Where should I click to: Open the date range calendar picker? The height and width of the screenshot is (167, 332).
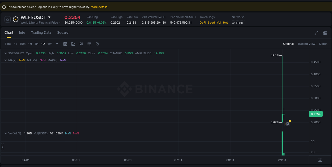[65, 44]
